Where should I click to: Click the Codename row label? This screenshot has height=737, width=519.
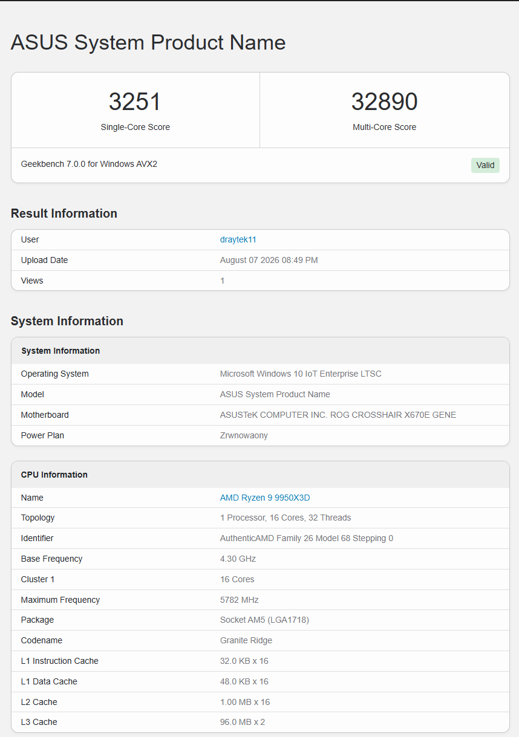coord(42,640)
